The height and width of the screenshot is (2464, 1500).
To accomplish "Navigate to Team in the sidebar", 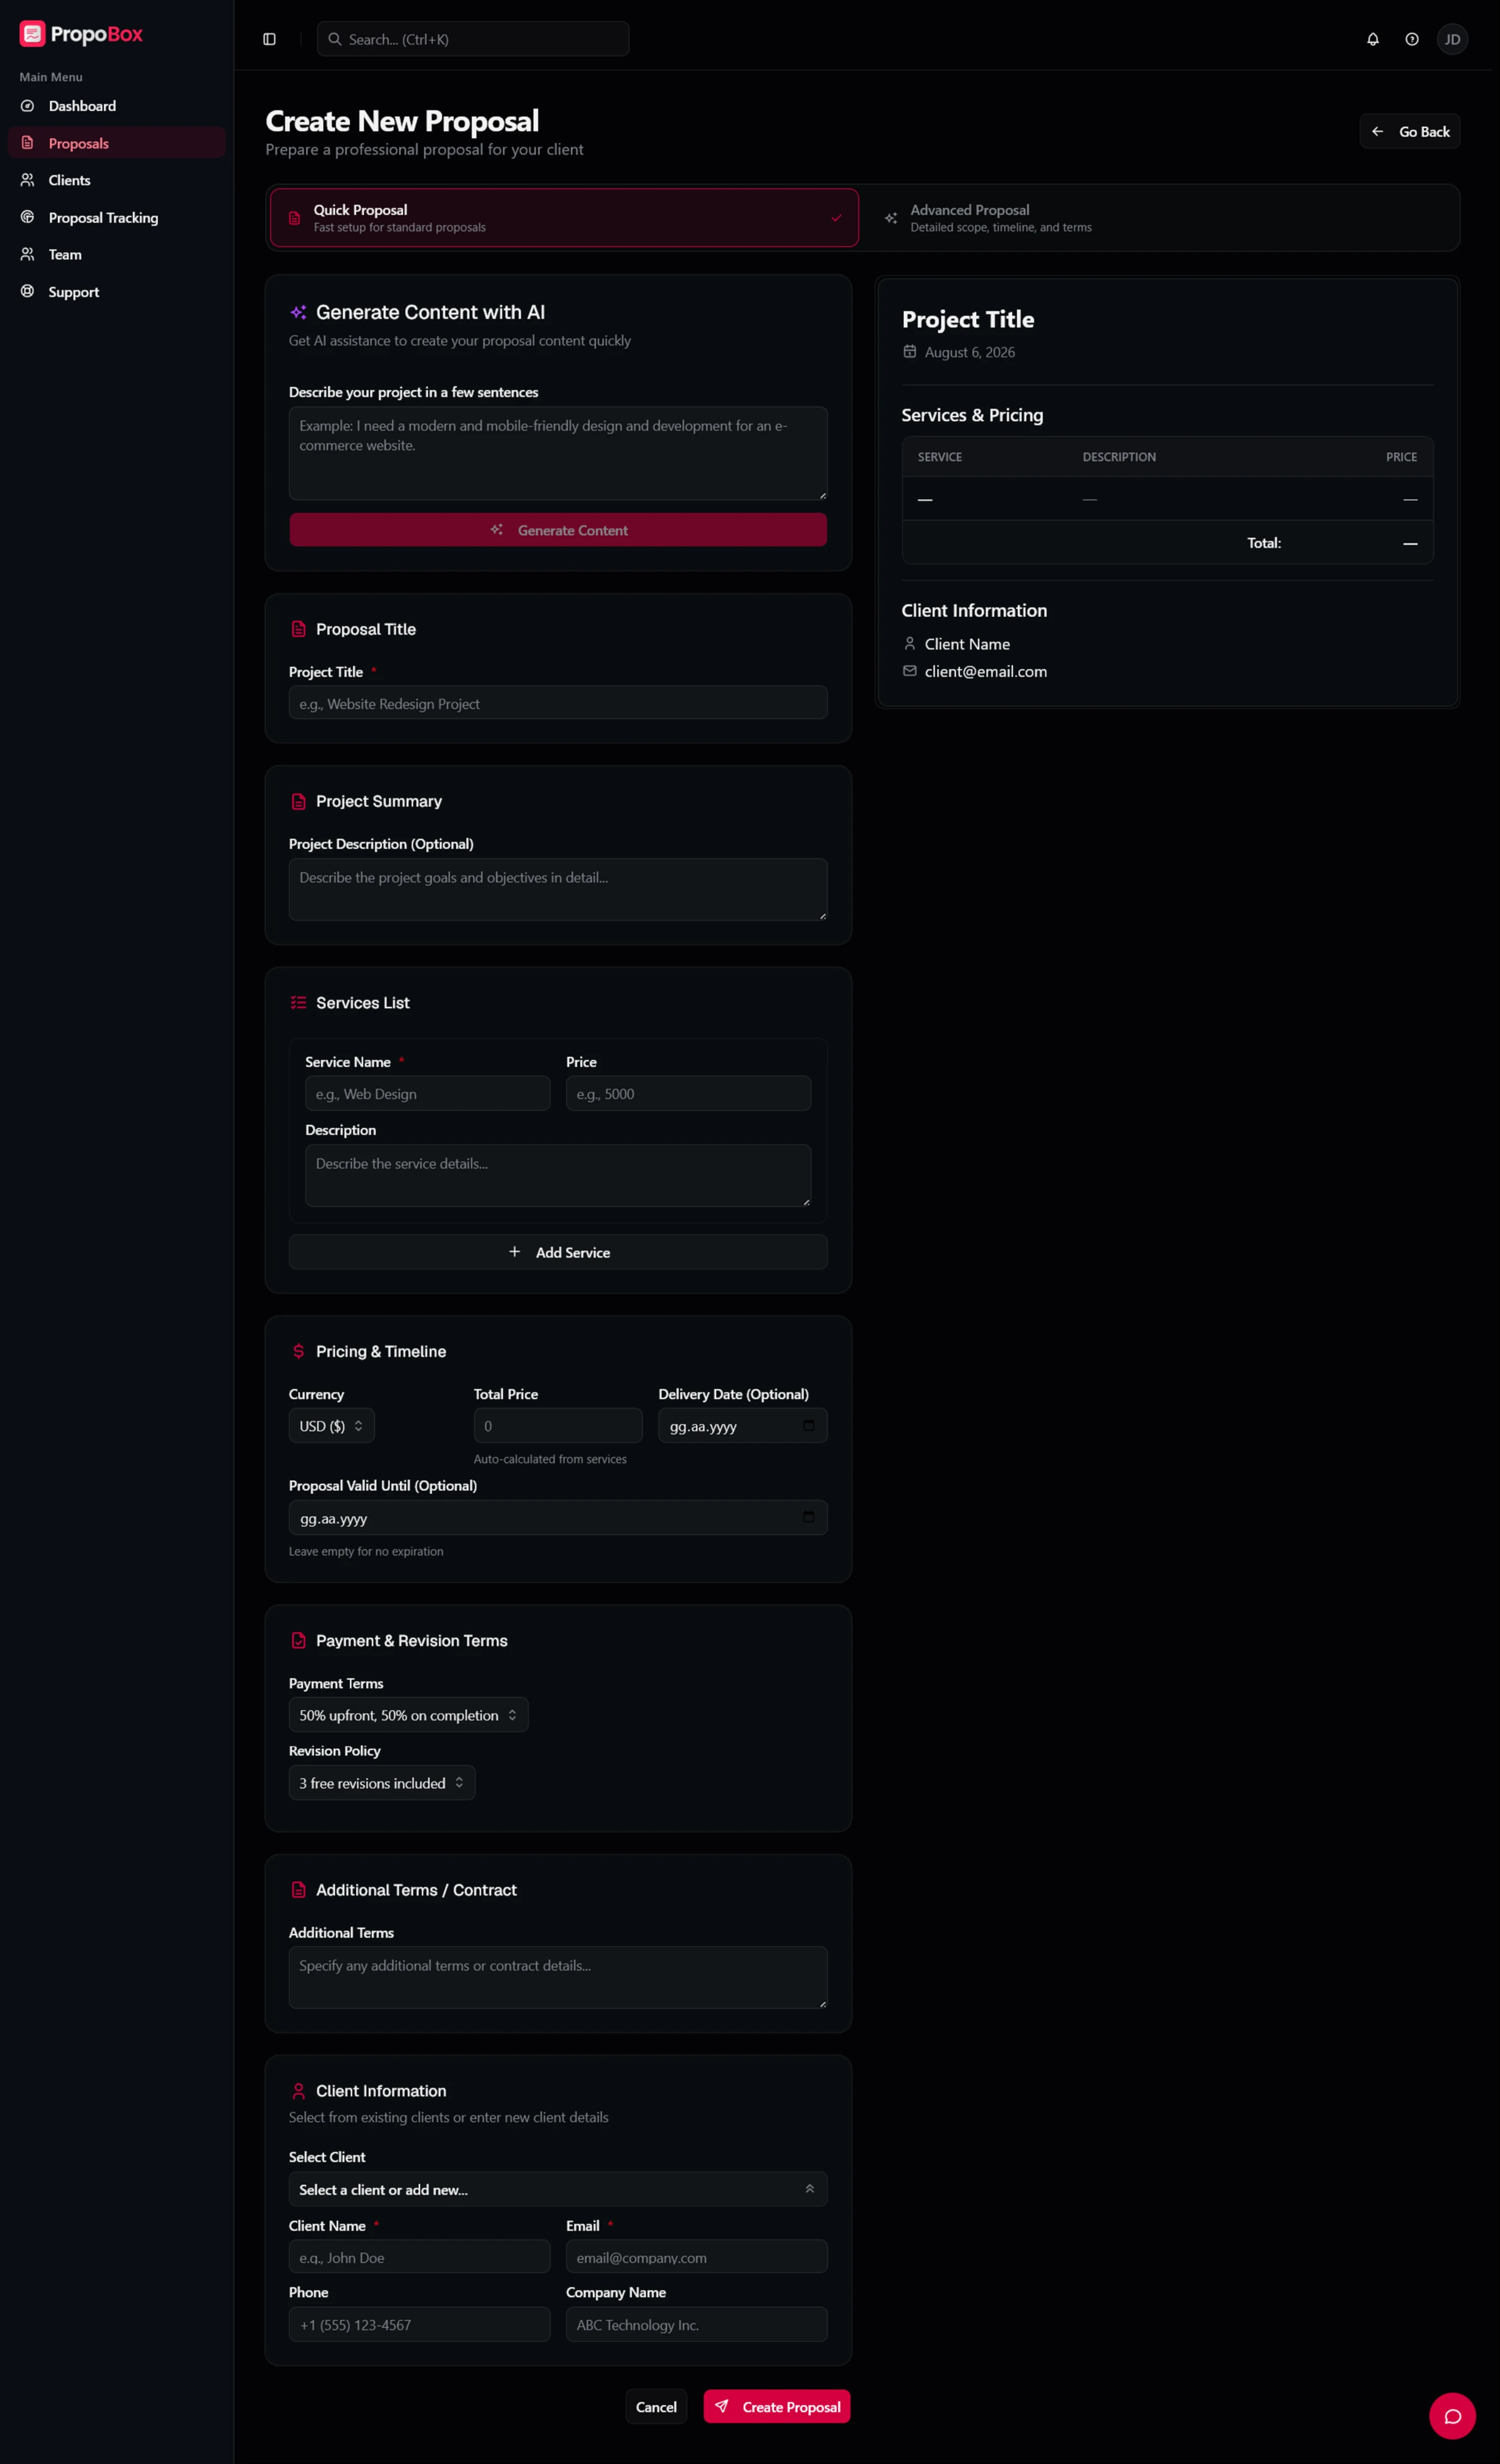I will (117, 254).
